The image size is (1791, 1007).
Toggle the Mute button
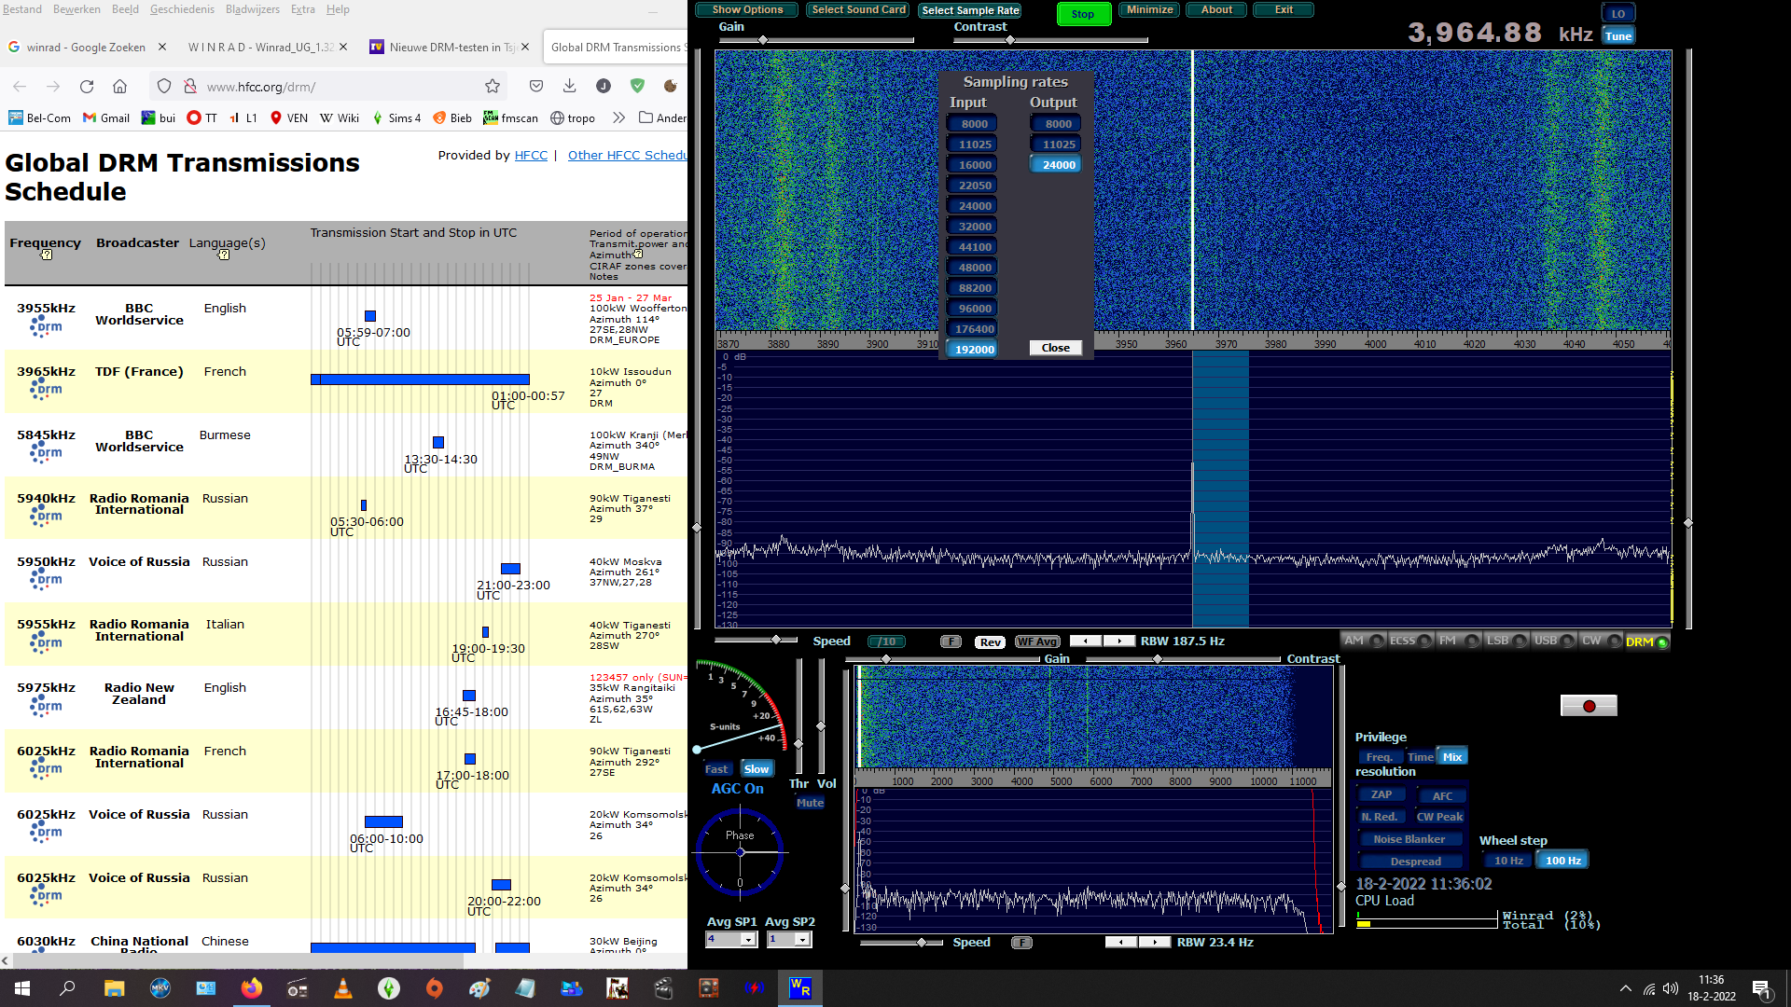[810, 803]
